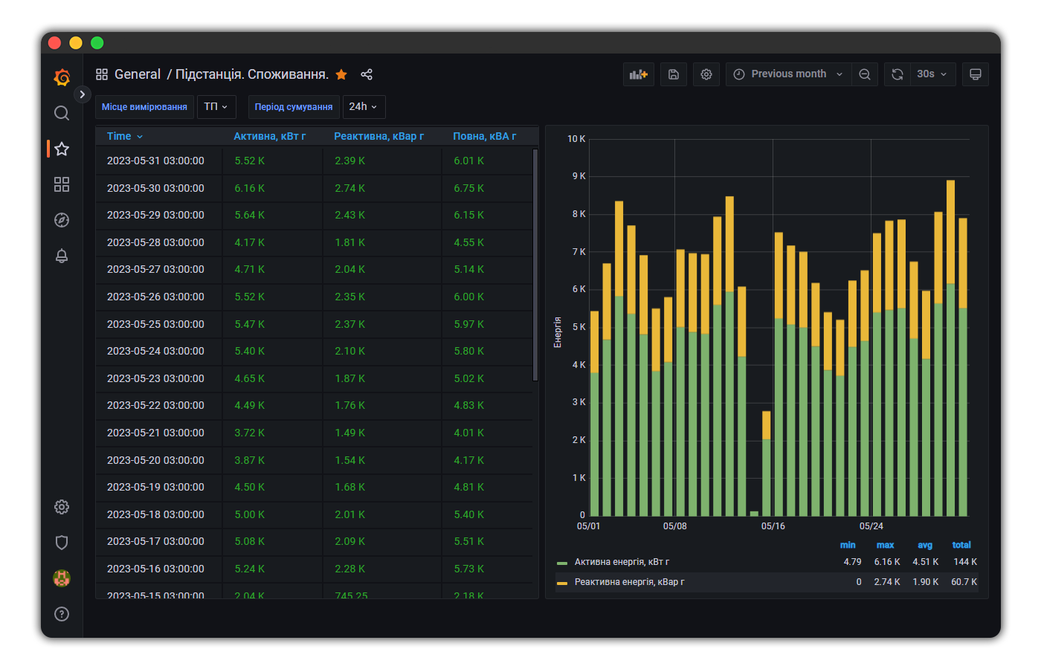1041x669 pixels.
Task: Open Starred dashboards in sidebar
Action: click(62, 149)
